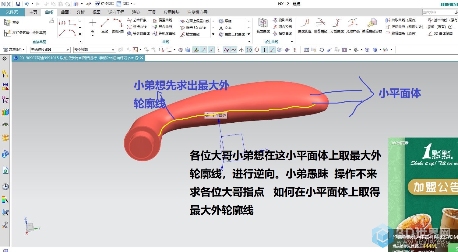Open the 无选择过滤器 selection filter dropdown

tap(50, 50)
